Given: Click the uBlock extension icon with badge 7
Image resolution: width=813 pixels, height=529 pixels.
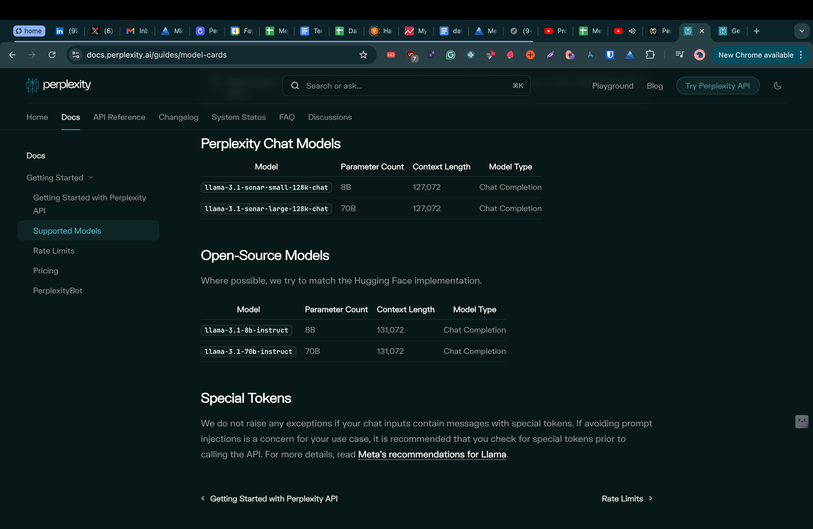Looking at the screenshot, I should (x=412, y=55).
